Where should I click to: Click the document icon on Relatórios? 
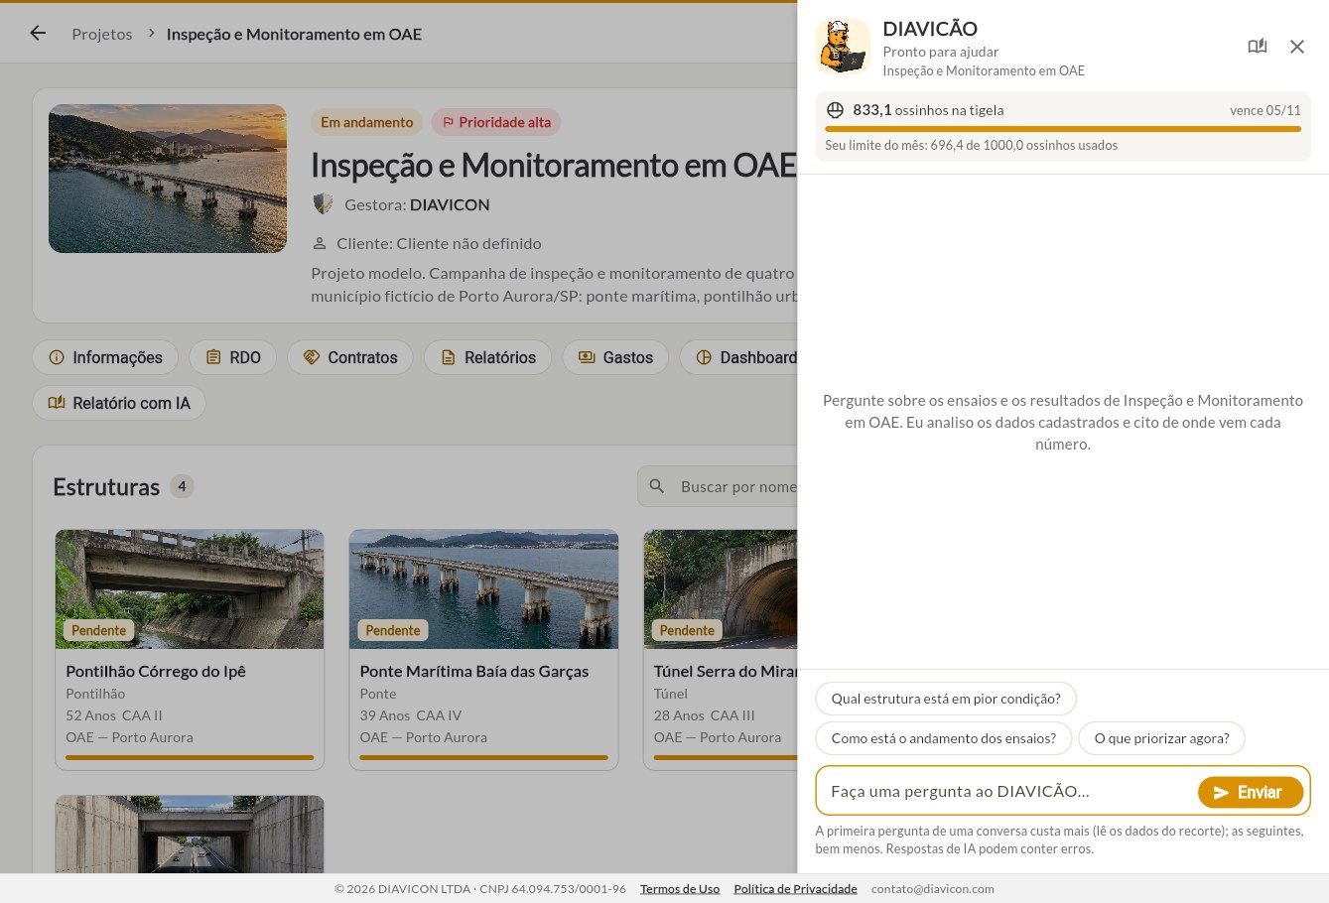point(448,357)
